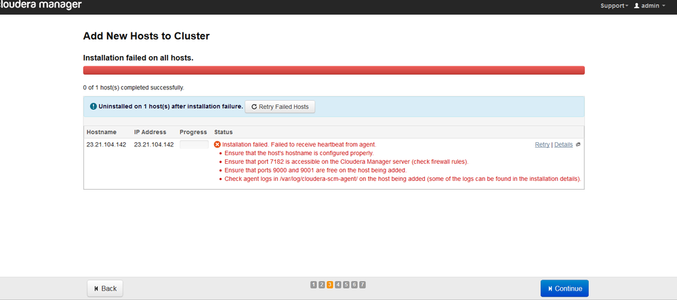Jump to wizard step 2

point(322,284)
